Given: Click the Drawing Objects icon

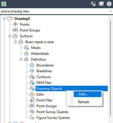Looking at the screenshot, I should (32, 88).
